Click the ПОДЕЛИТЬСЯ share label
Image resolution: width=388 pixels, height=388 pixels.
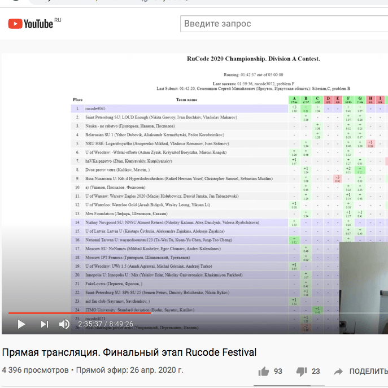(x=369, y=371)
